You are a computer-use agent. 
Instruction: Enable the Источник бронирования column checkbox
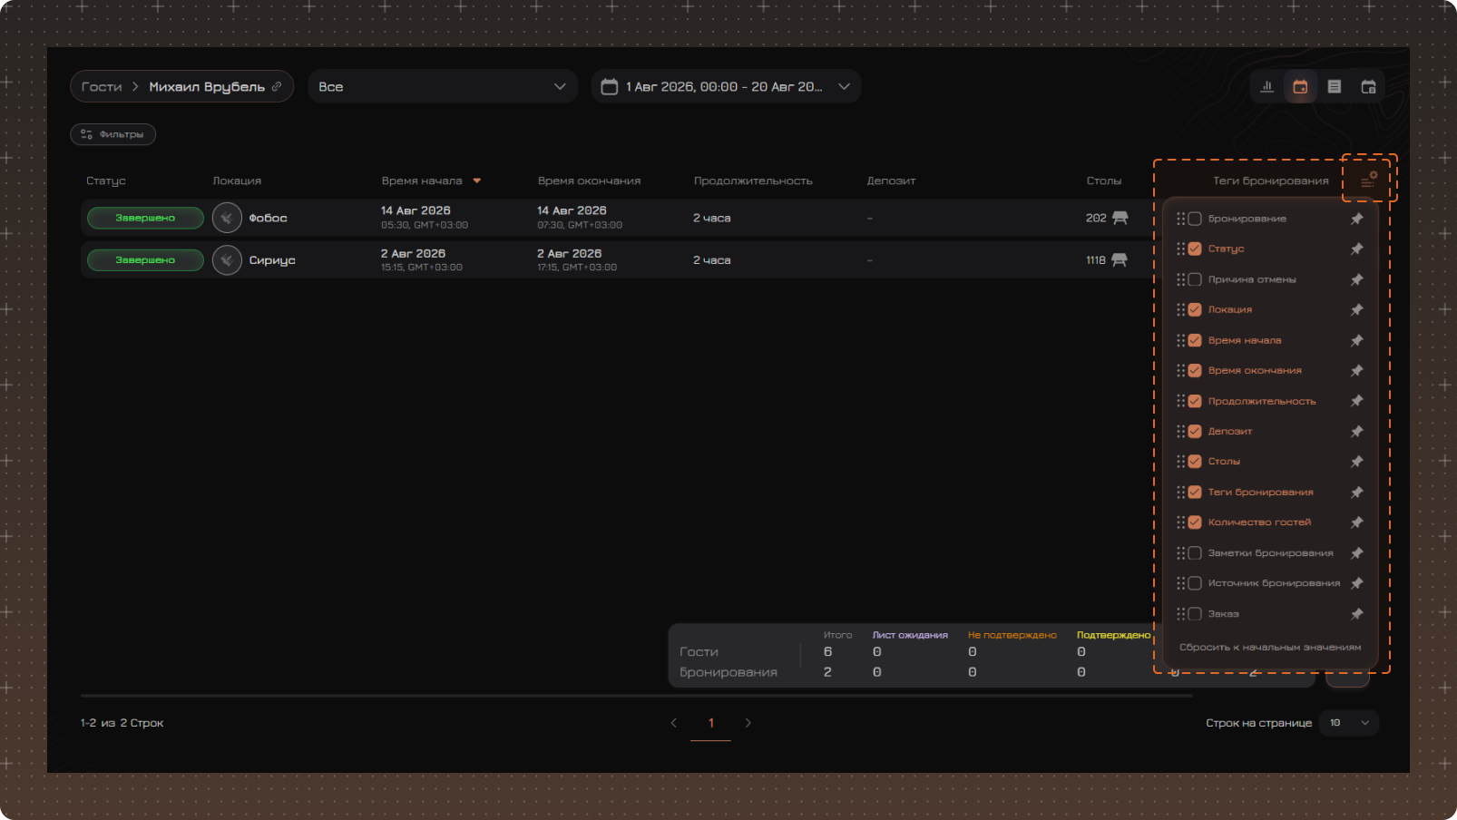click(x=1195, y=583)
